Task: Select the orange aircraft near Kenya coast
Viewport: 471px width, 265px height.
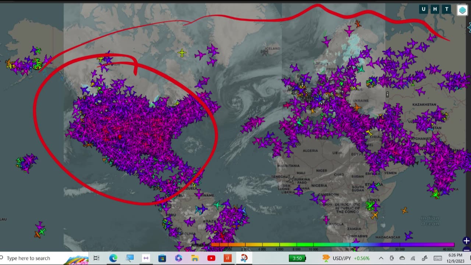Action: tap(375, 215)
